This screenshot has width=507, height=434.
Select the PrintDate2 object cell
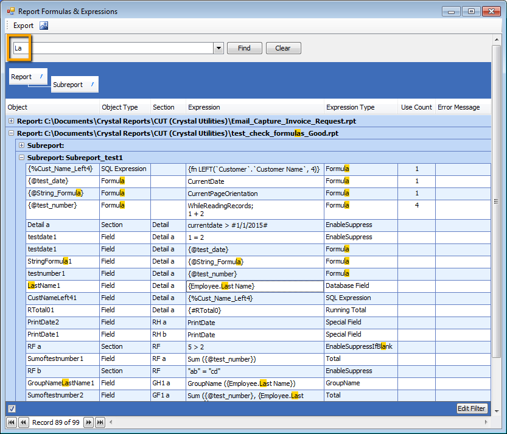point(63,323)
